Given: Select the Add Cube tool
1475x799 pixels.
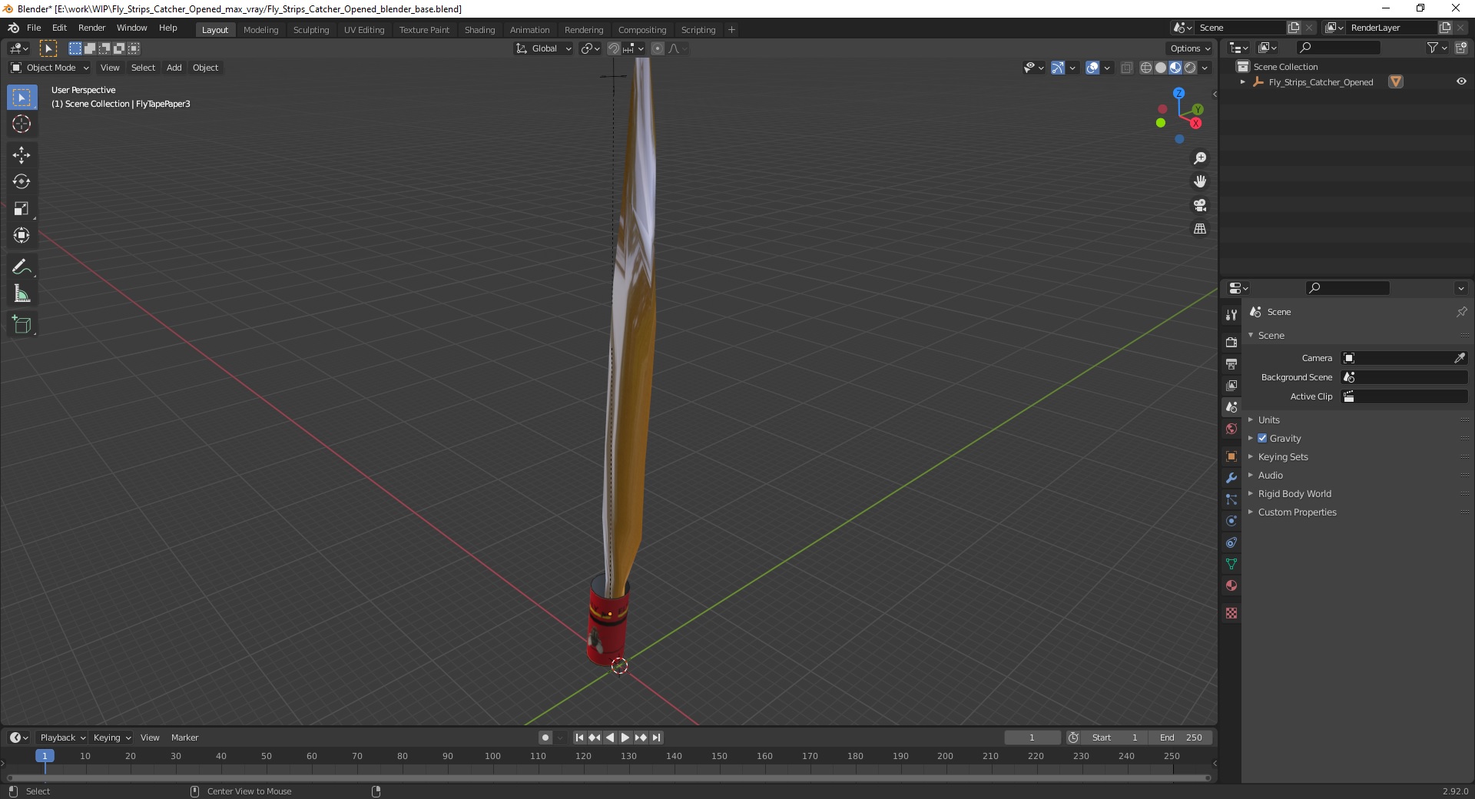Looking at the screenshot, I should (22, 325).
